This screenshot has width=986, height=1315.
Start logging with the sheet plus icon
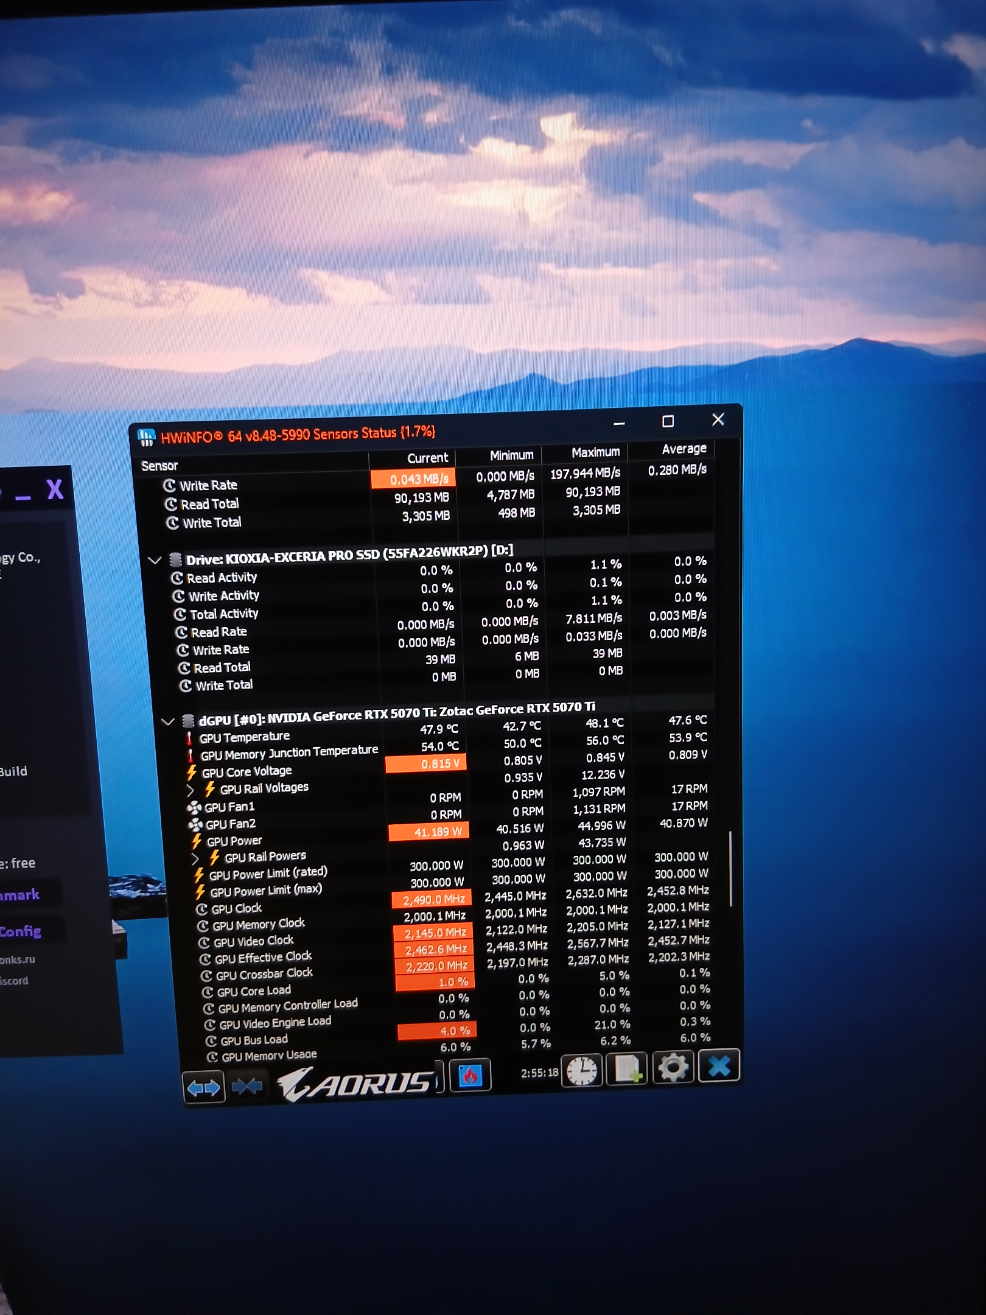click(626, 1070)
